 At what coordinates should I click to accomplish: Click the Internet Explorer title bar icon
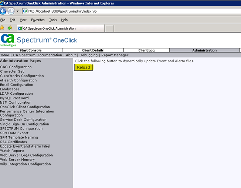pos(1,3)
